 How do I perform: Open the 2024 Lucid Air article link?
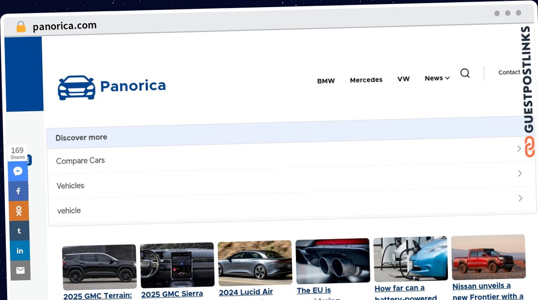tap(246, 292)
